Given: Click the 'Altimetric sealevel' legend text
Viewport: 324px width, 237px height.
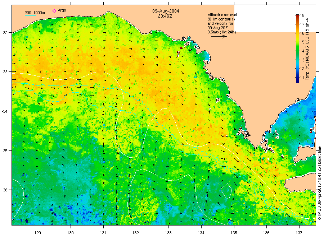Looking at the screenshot, I should pos(222,15).
